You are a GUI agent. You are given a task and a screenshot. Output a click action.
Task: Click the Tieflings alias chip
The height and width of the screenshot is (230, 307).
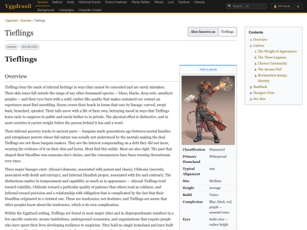tap(227, 32)
